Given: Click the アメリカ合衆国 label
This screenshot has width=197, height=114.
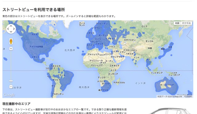Looking at the screenshot, I should click(x=36, y=46).
